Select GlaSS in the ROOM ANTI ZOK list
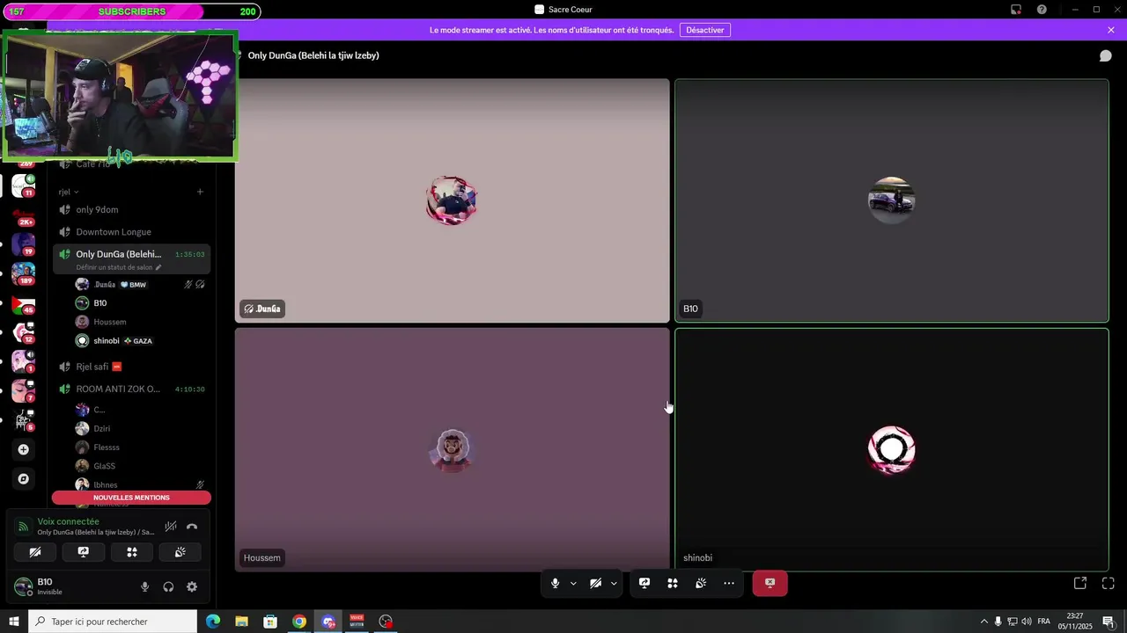1127x633 pixels. (x=140, y=466)
